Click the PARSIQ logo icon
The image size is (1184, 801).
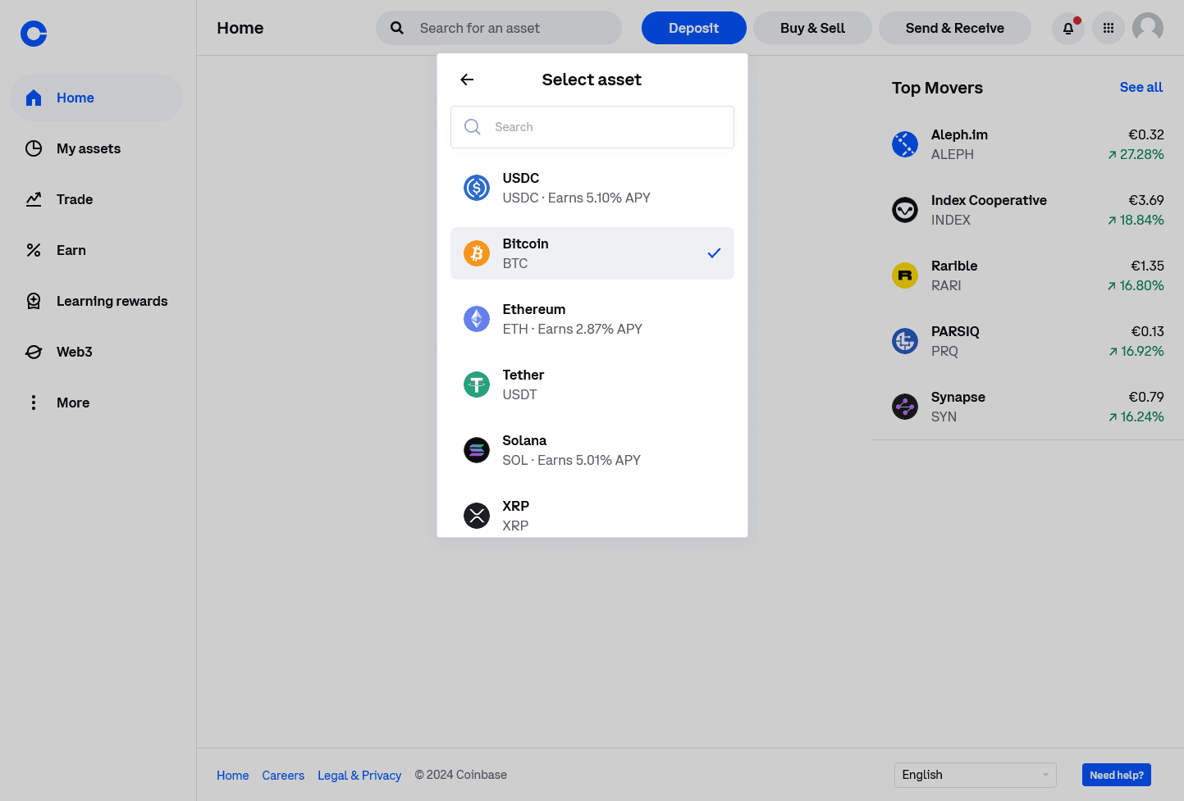tap(905, 341)
